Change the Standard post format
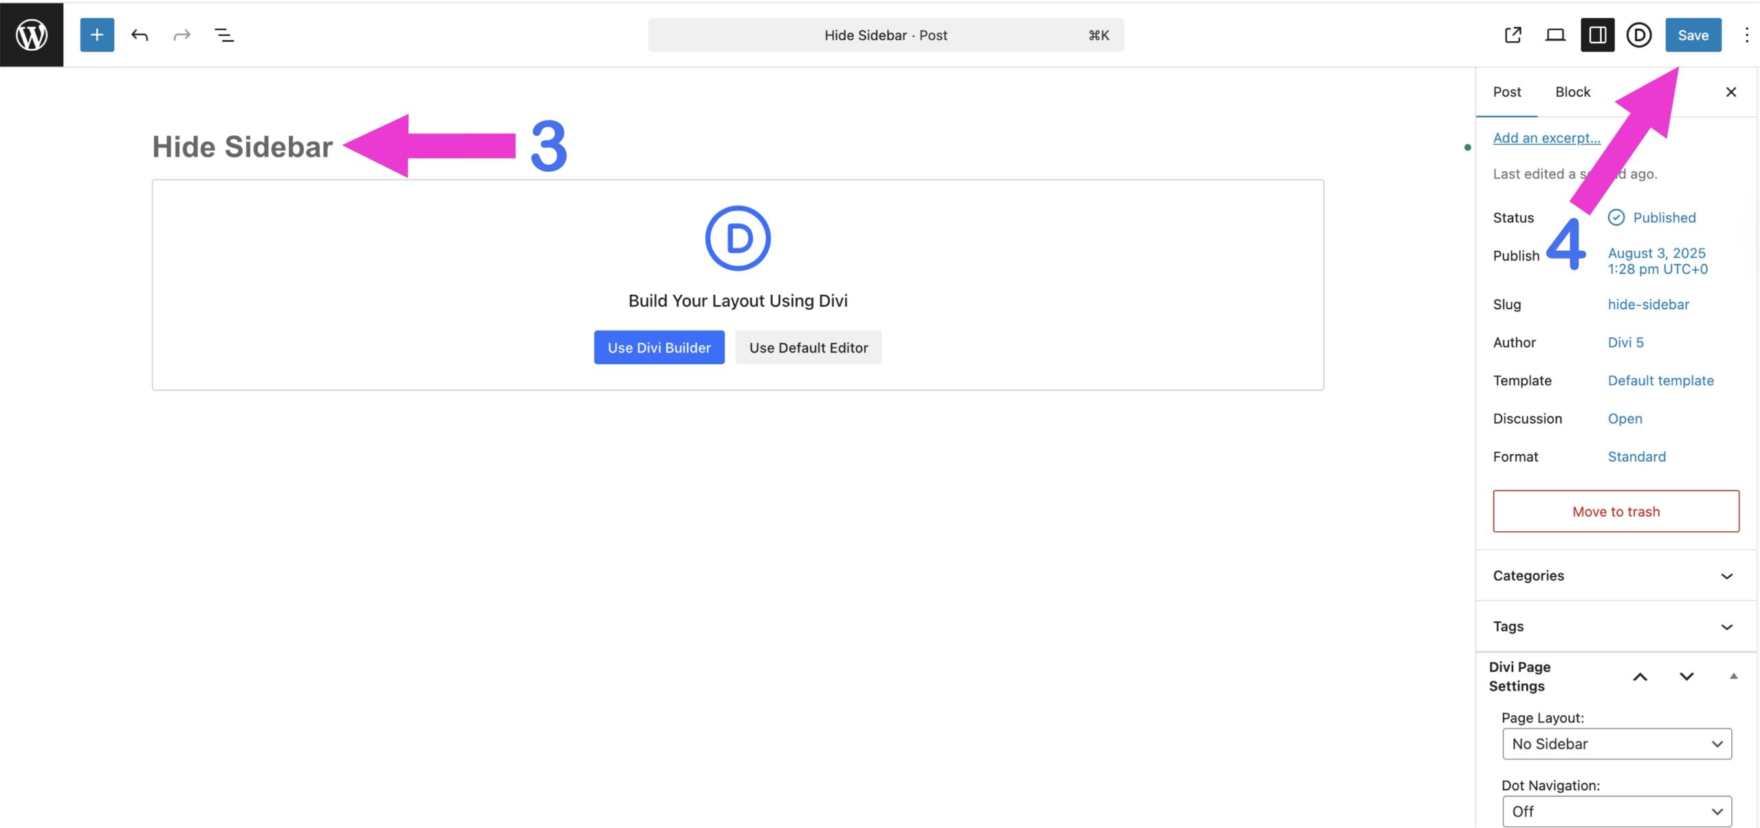Screen dimensions: 1760x828 click(1637, 457)
